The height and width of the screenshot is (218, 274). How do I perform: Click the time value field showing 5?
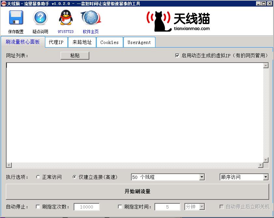(167, 207)
